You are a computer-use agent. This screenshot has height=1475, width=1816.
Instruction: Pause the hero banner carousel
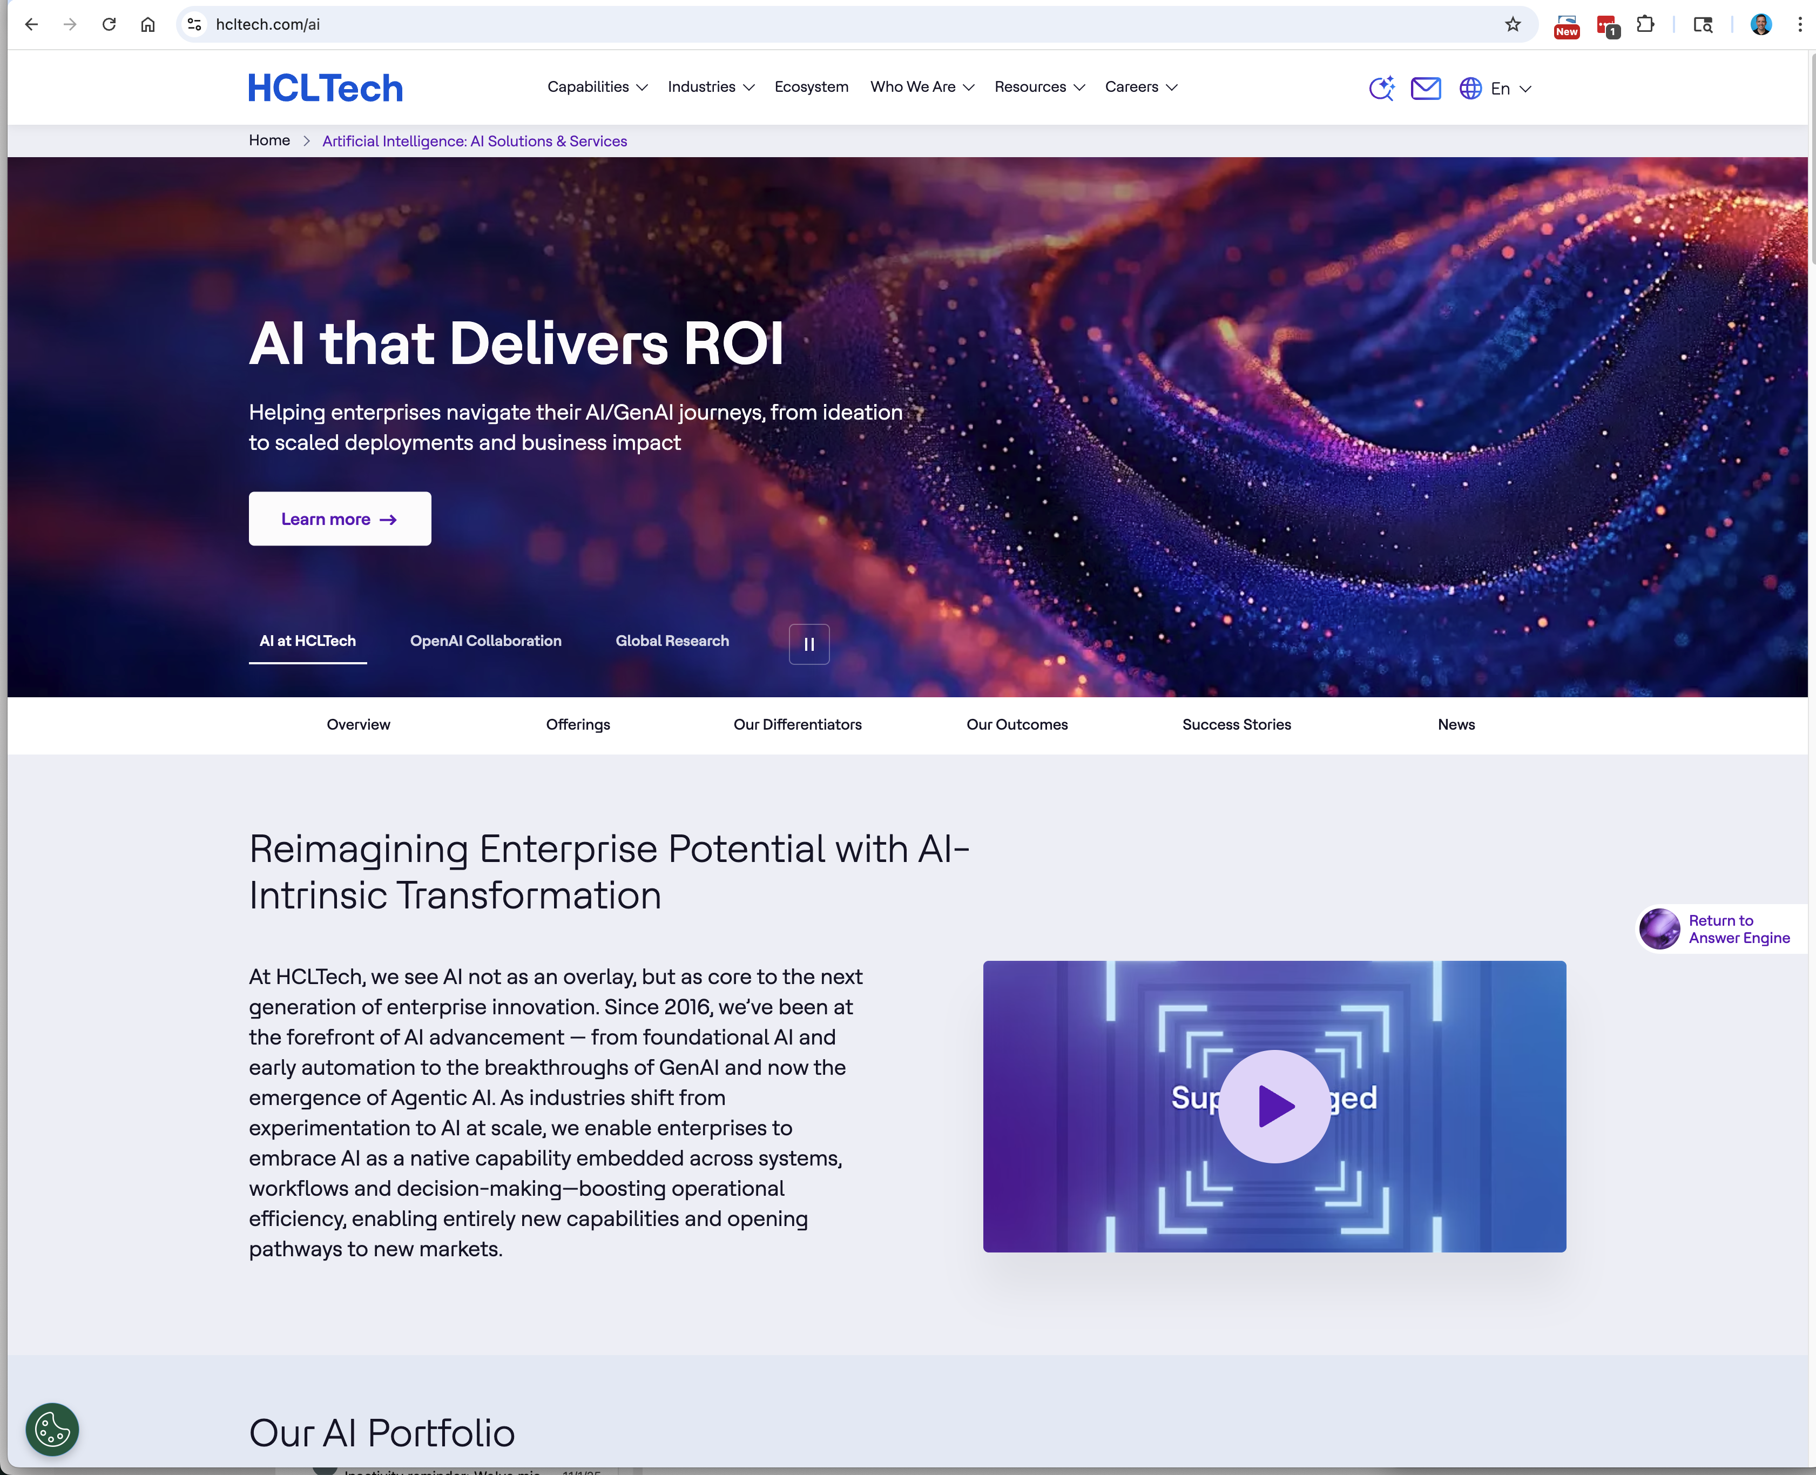(808, 644)
